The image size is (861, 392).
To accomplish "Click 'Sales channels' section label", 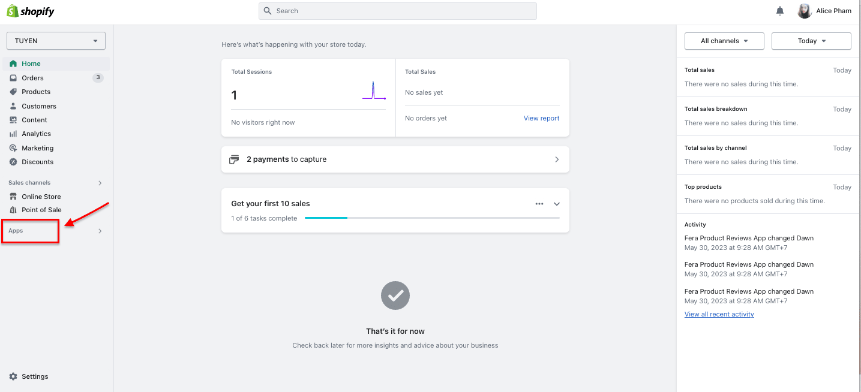I will point(29,183).
